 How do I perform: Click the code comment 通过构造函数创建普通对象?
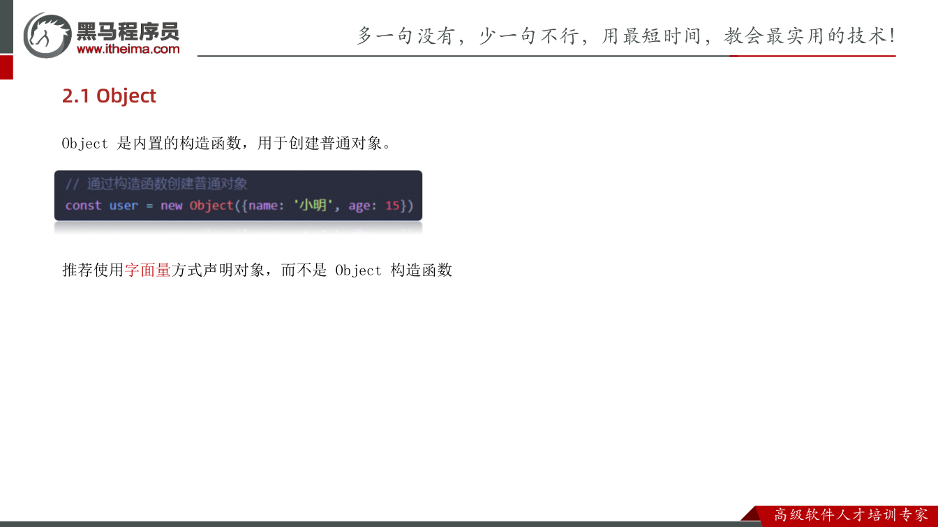[x=156, y=184]
